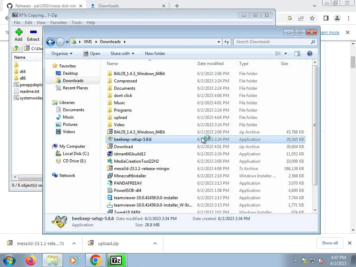Select x64 folder in 7-Zip window
This screenshot has width=356, height=267.
point(23,72)
